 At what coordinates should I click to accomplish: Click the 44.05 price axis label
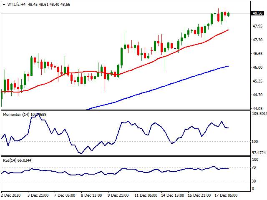pyautogui.click(x=257, y=108)
